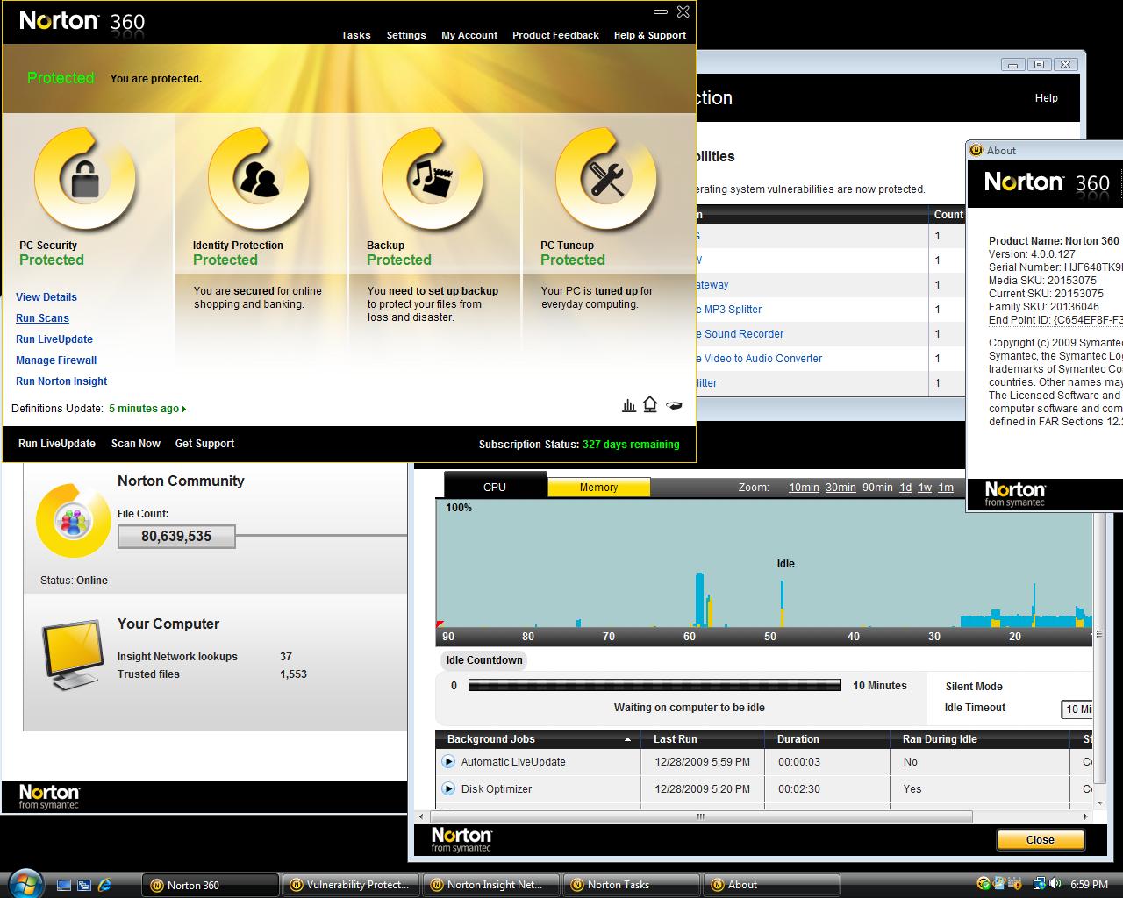Switch to the CPU tab
1123x898 pixels.
point(495,487)
